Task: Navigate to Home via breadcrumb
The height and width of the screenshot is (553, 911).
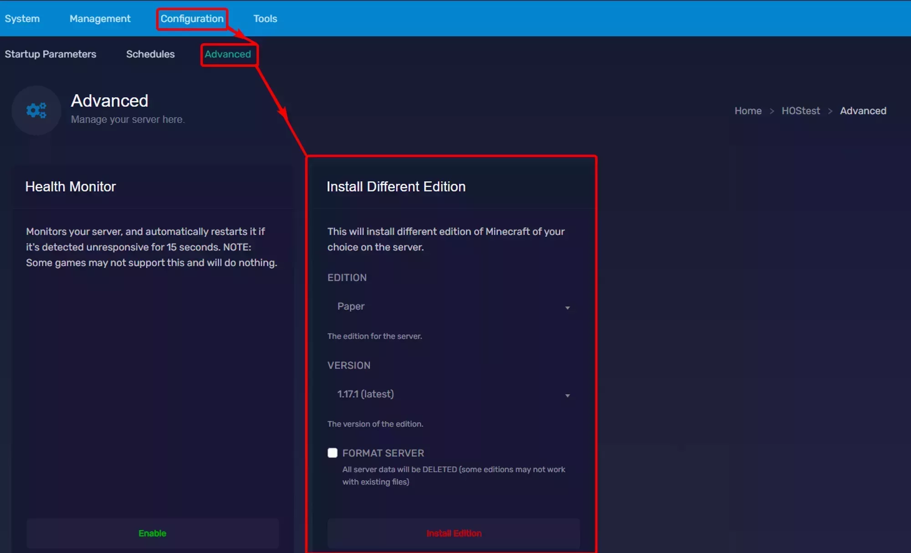Action: [748, 111]
